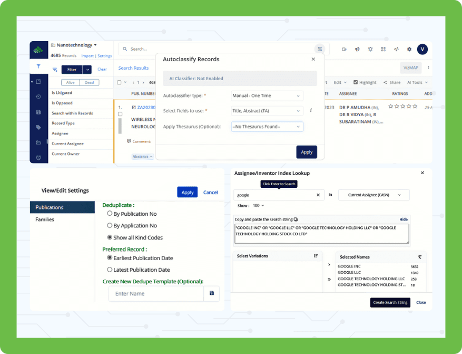The width and height of the screenshot is (462, 354).
Task: Select Earliest Publication Date radio
Action: click(x=110, y=257)
